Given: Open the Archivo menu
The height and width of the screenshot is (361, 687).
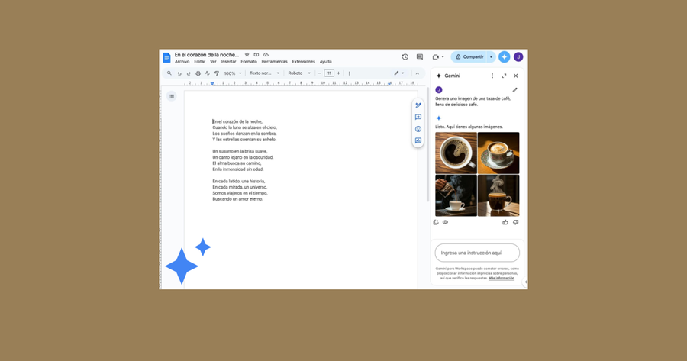Looking at the screenshot, I should 182,62.
